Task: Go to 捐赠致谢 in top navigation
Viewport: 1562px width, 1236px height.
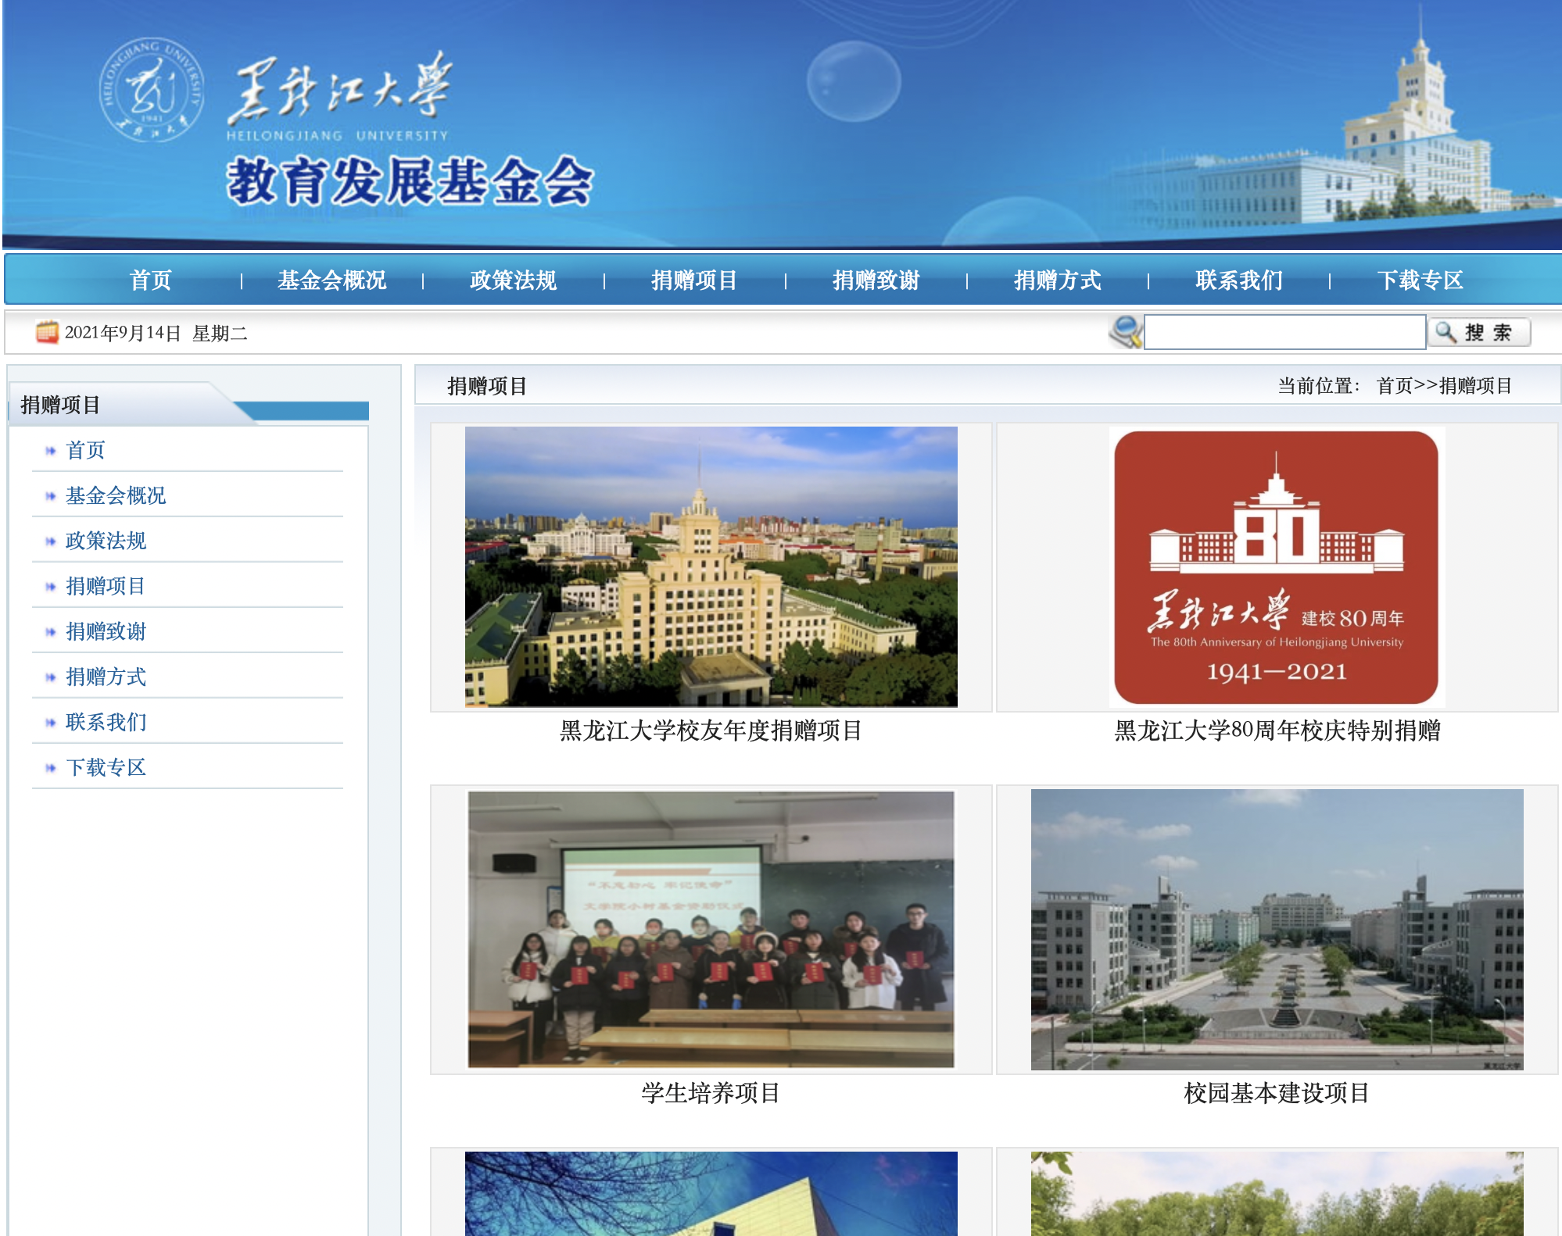Action: (x=876, y=280)
